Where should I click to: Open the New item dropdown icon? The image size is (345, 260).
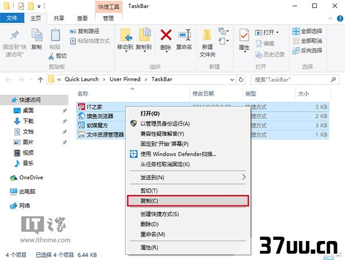click(x=223, y=31)
